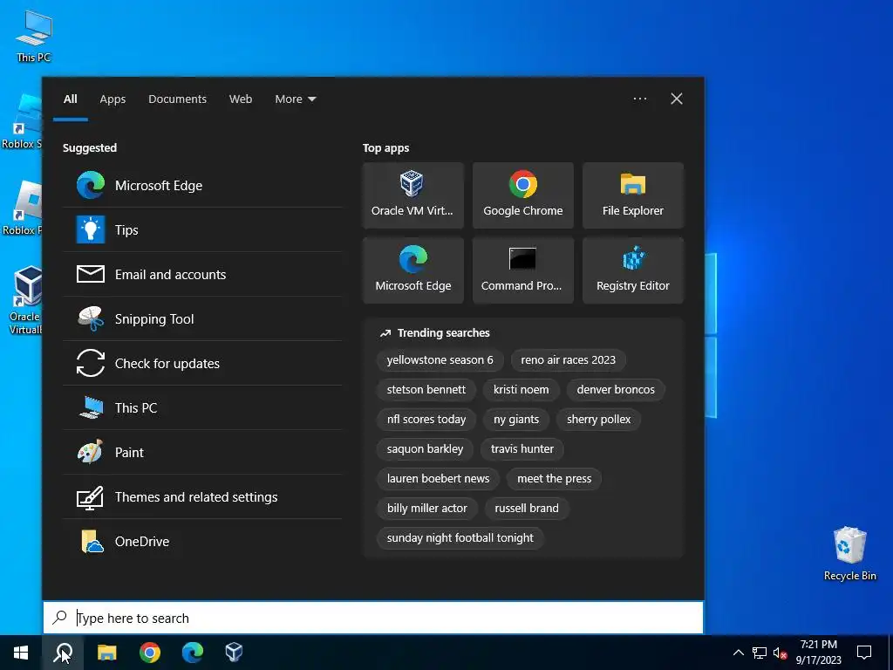Select the Recycle Bin desktop icon
893x670 pixels.
click(x=849, y=554)
